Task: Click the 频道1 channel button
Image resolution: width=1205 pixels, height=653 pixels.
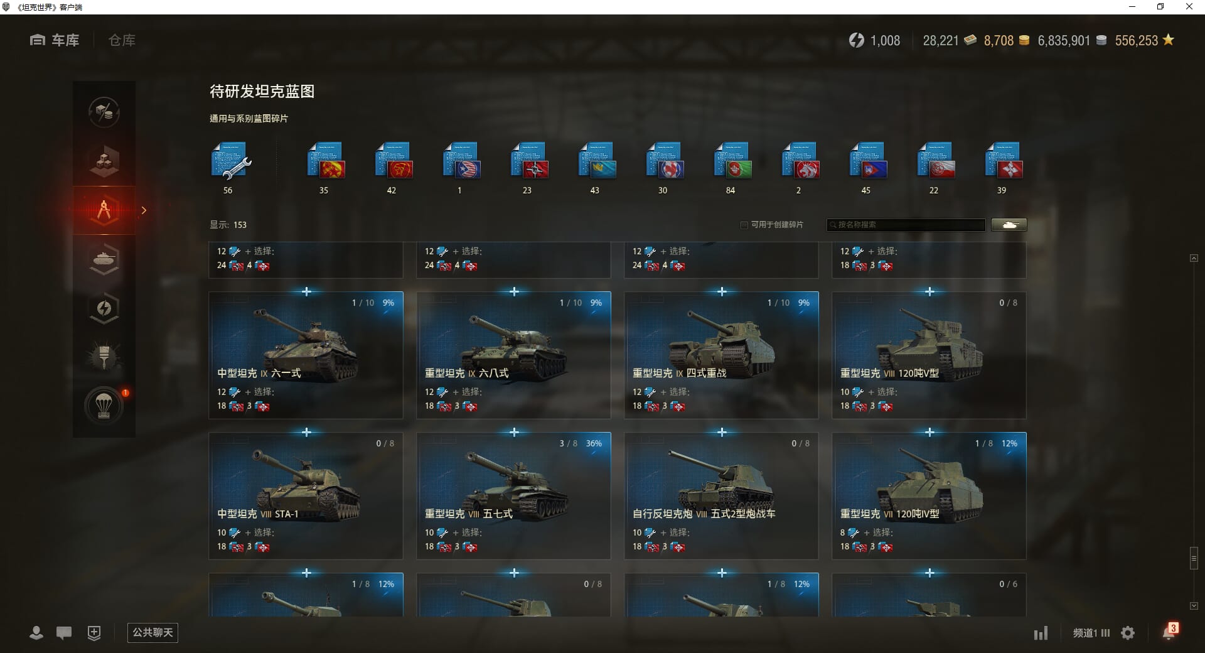Action: [x=1091, y=633]
